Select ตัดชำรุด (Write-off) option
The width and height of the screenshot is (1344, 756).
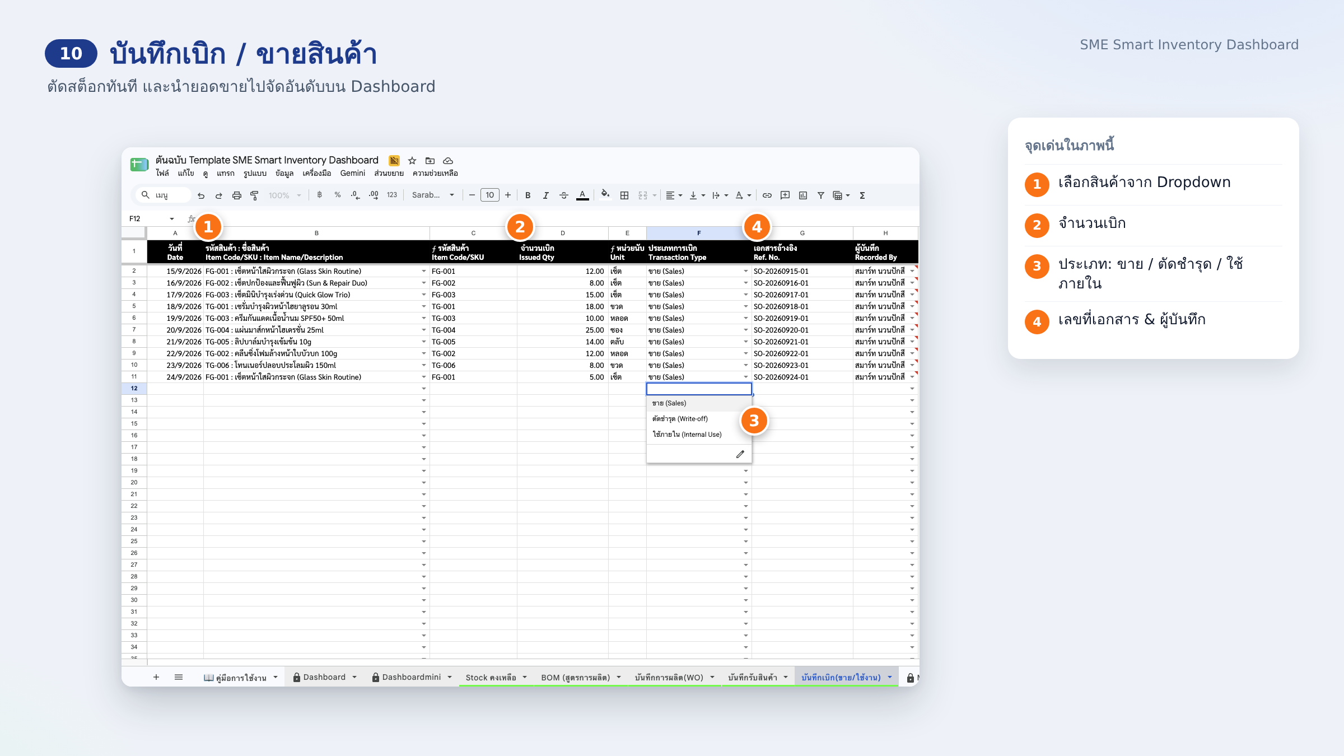pos(699,419)
